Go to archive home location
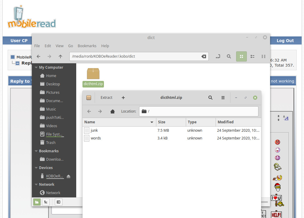Image resolution: width=304 pixels, height=218 pixels. 113,111
